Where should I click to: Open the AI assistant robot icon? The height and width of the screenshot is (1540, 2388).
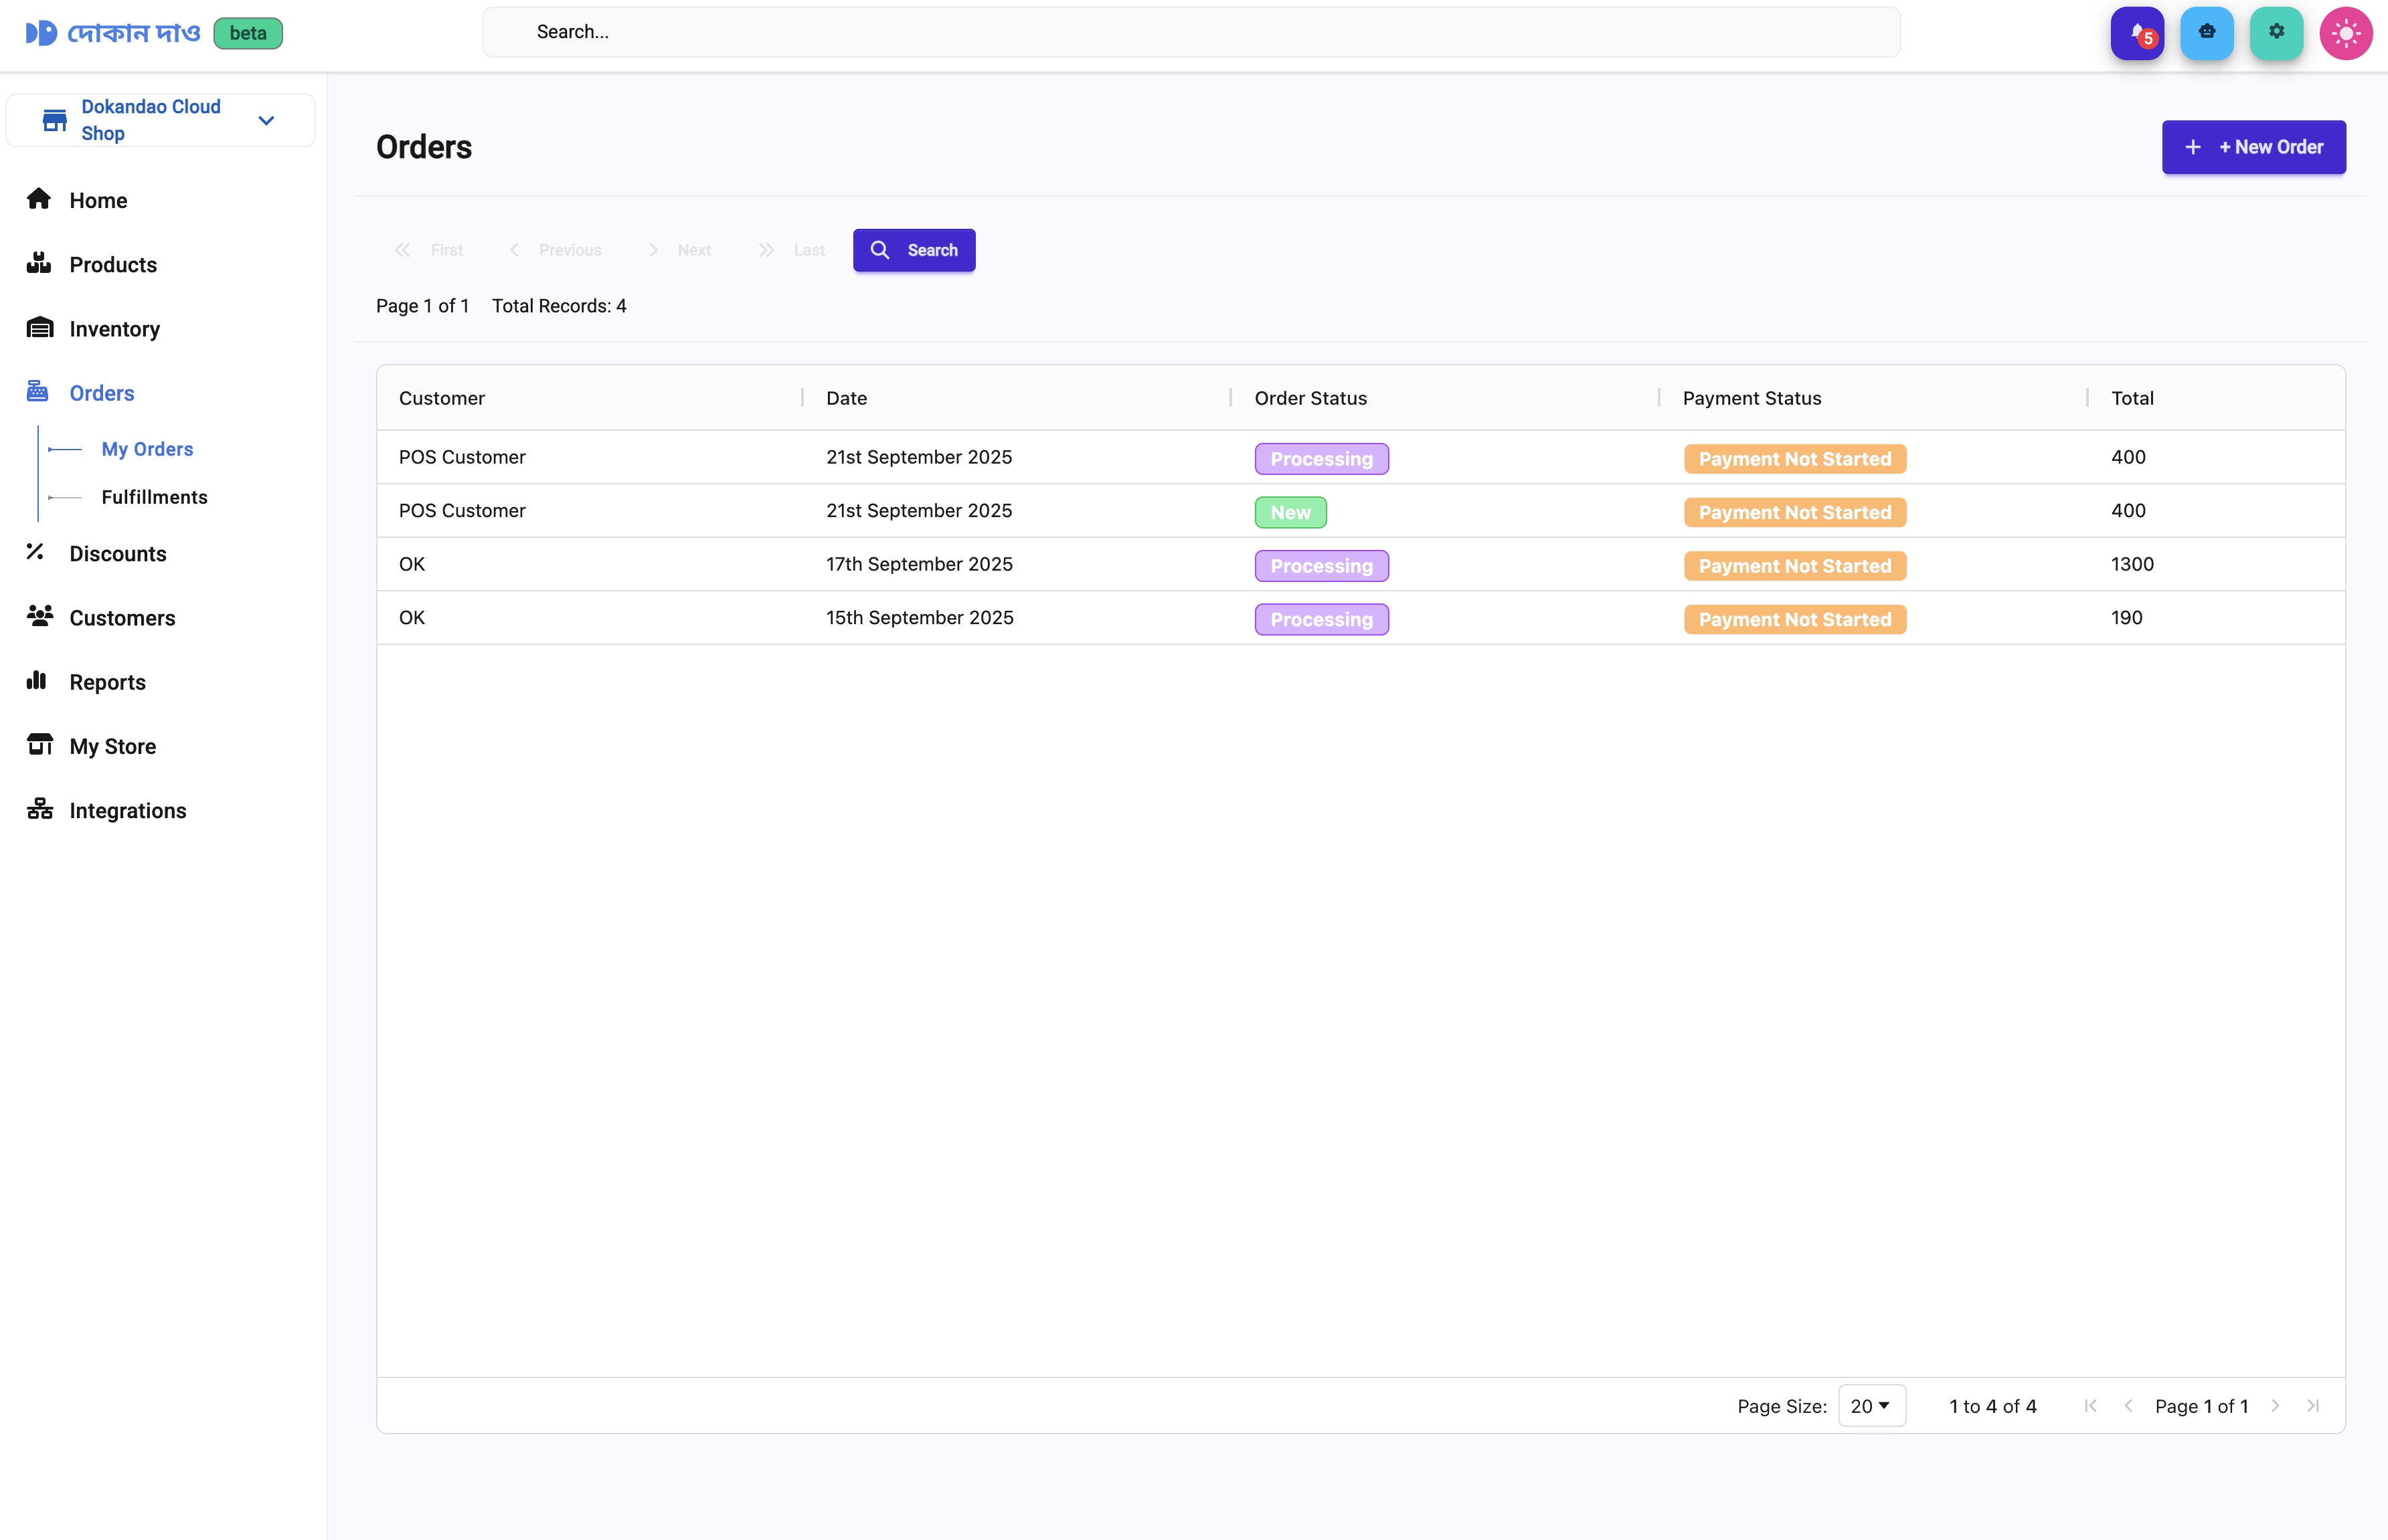(x=2207, y=32)
